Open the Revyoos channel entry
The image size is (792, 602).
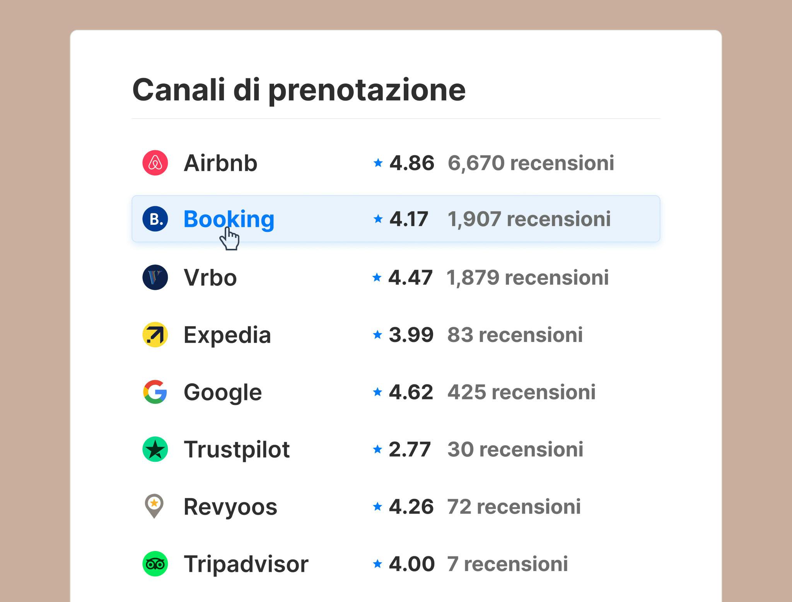[x=230, y=506]
